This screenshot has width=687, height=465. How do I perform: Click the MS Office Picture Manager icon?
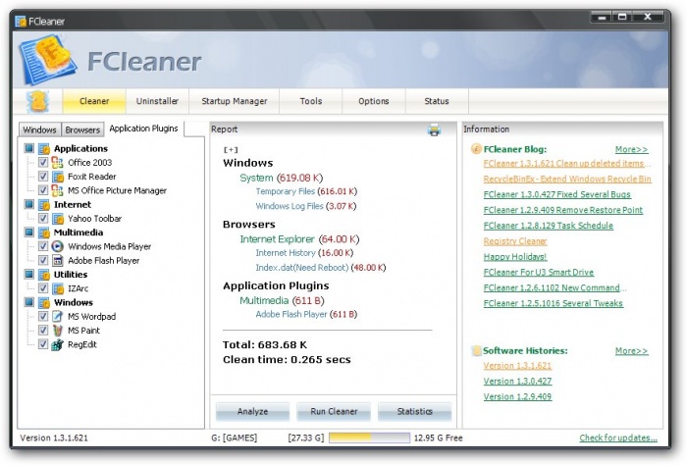point(57,190)
